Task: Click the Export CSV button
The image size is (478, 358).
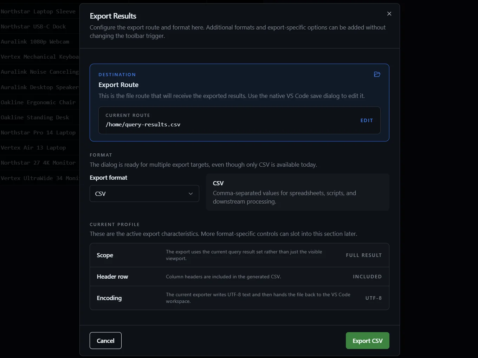Action: pyautogui.click(x=367, y=340)
